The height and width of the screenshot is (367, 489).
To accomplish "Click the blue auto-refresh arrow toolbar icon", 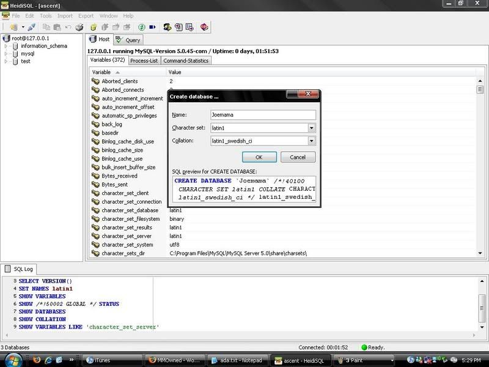I will point(152,27).
